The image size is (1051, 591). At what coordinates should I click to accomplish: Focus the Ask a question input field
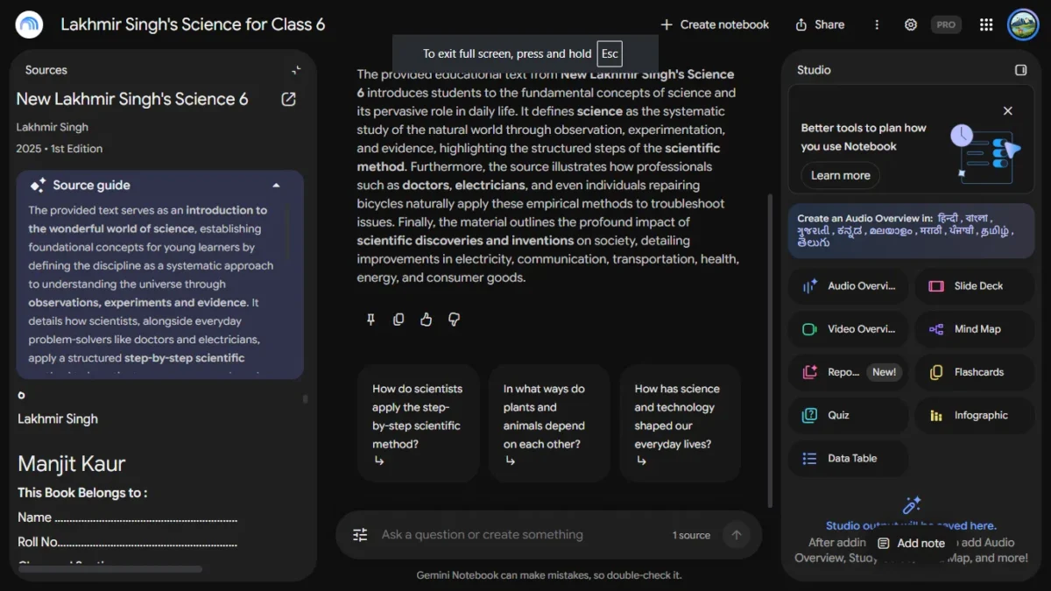pyautogui.click(x=521, y=535)
